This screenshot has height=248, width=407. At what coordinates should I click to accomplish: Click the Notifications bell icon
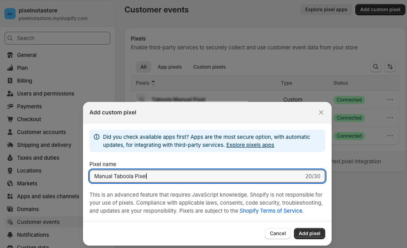point(10,235)
